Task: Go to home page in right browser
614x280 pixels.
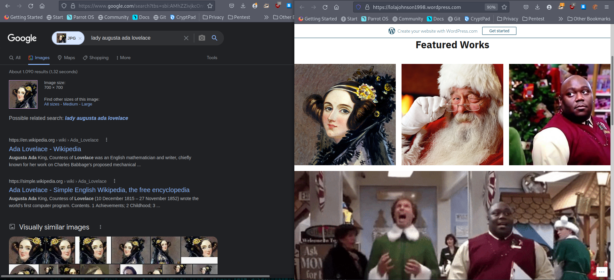Action: (336, 7)
